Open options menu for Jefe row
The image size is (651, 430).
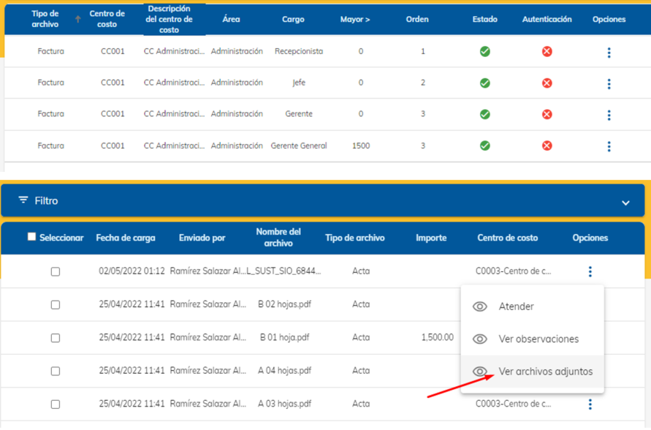(609, 83)
